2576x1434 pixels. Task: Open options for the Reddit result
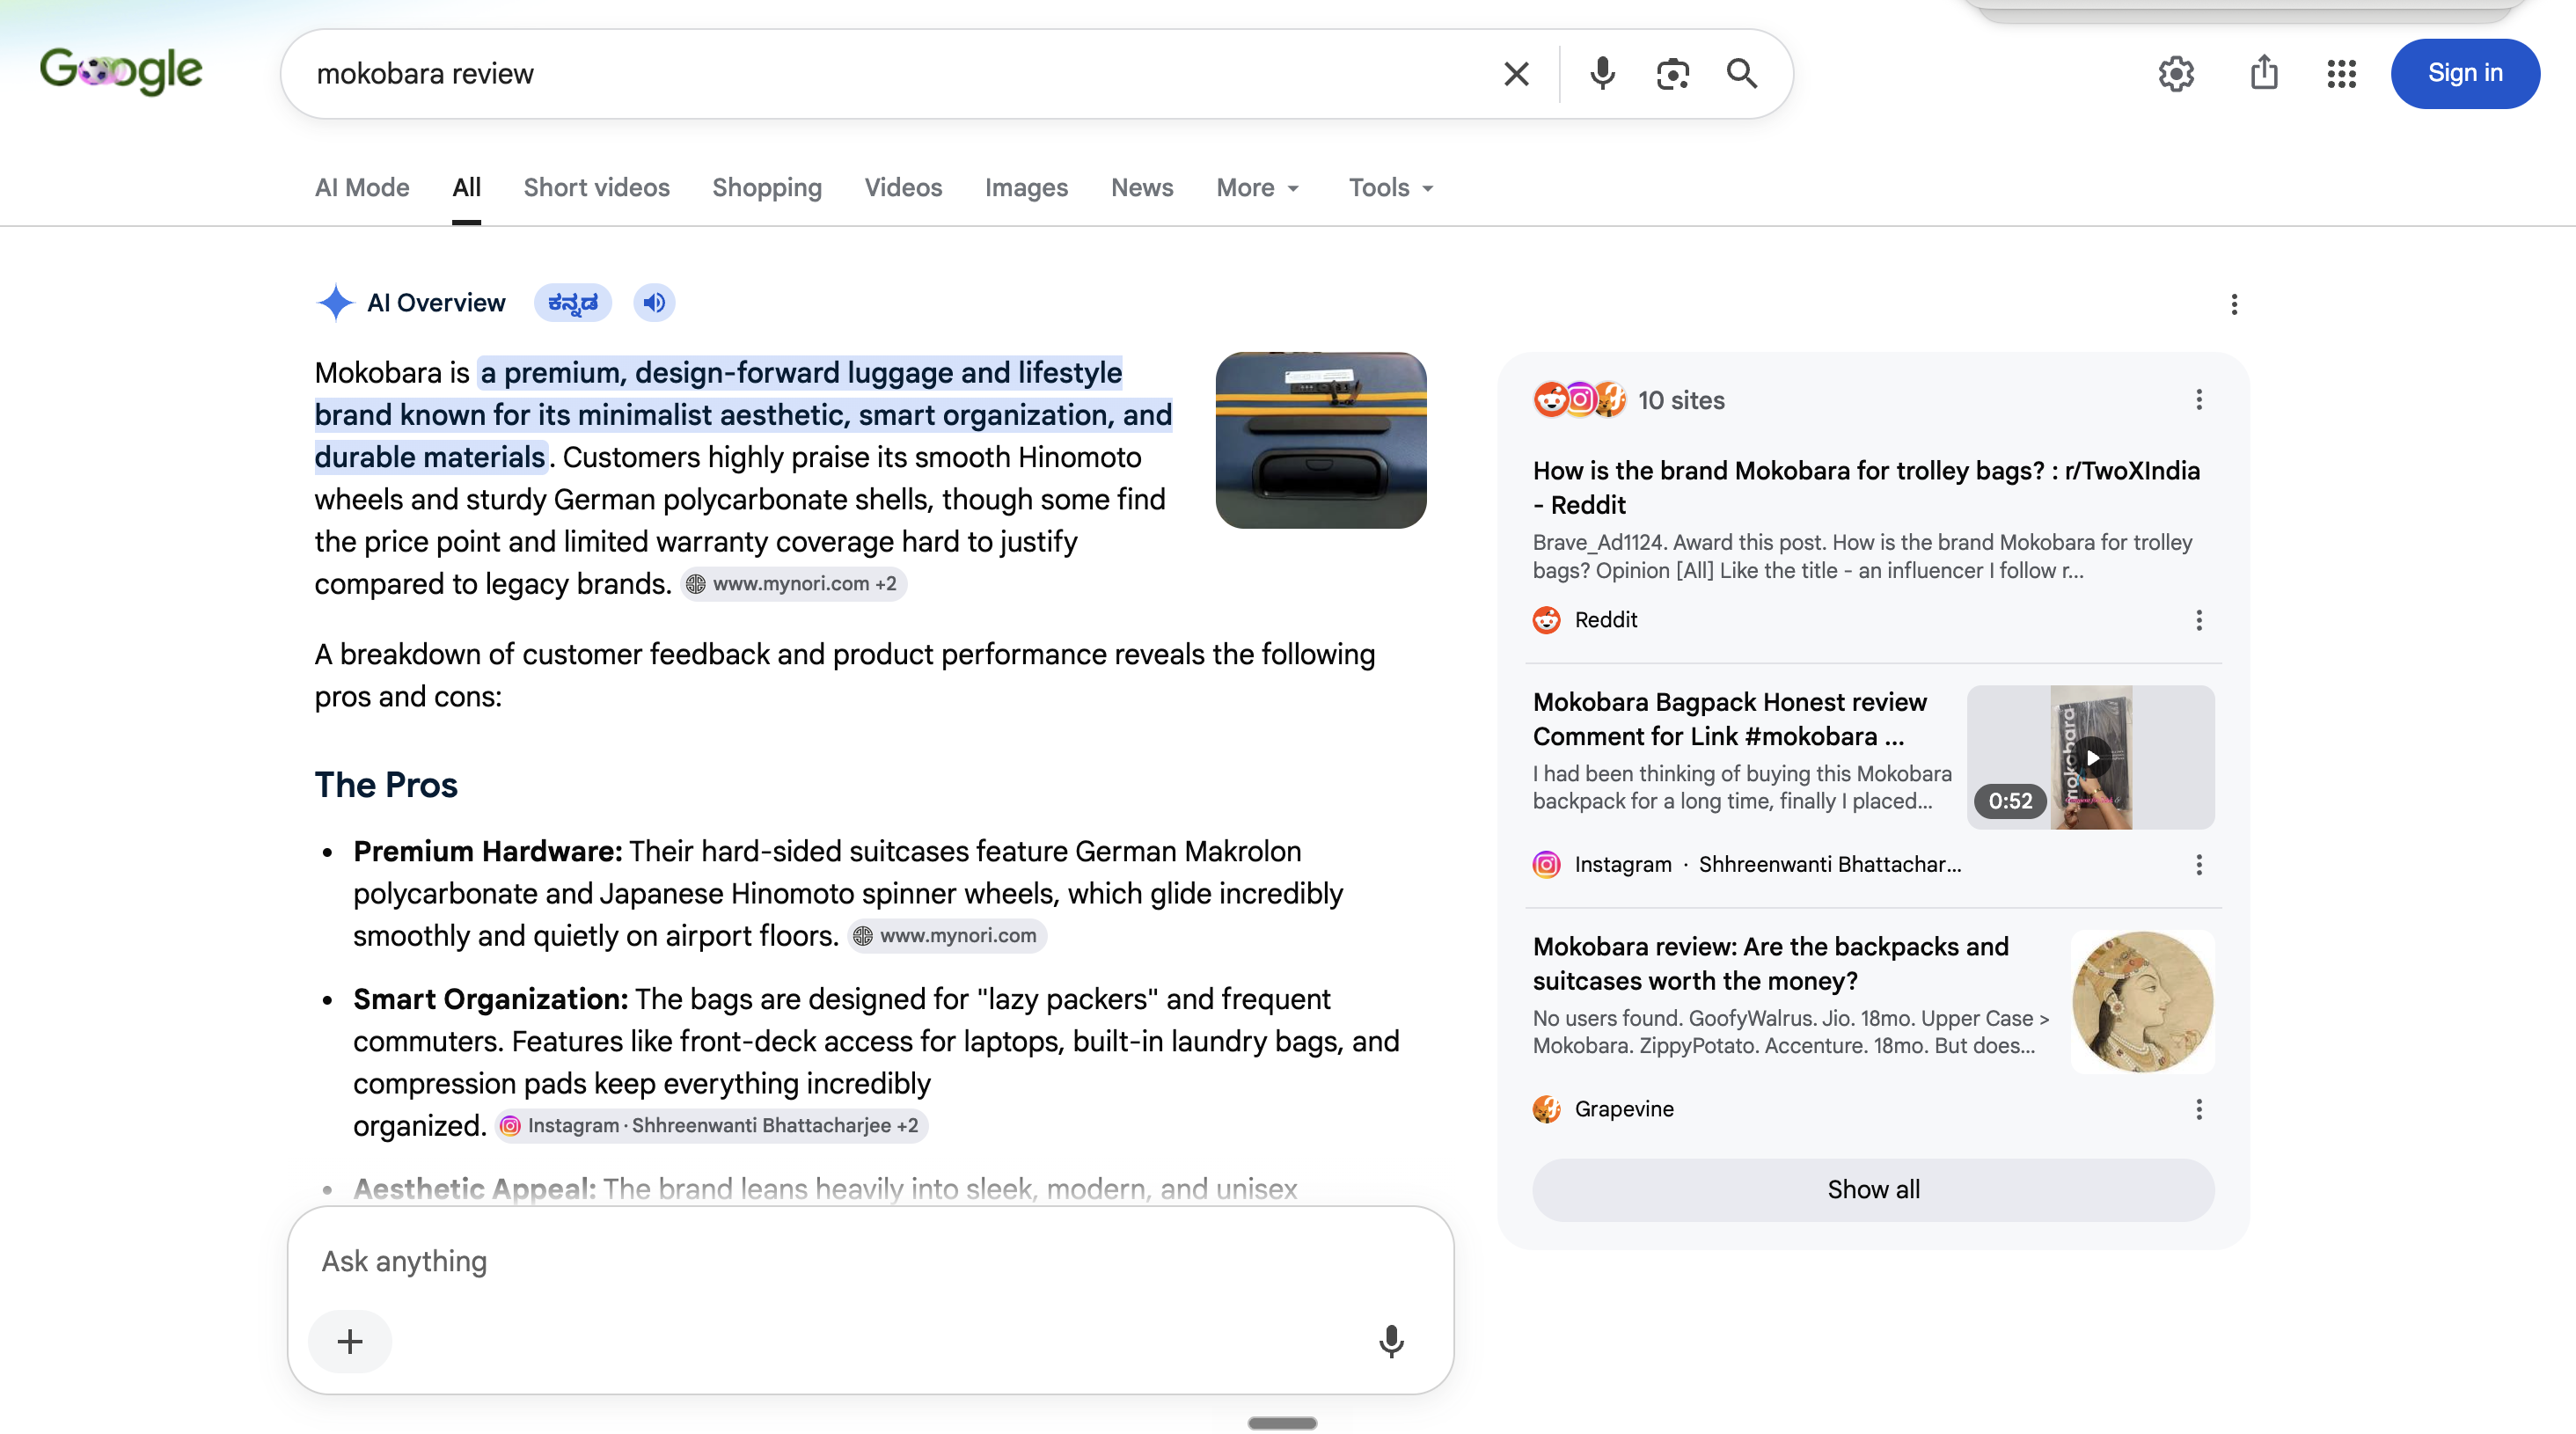[x=2199, y=621]
